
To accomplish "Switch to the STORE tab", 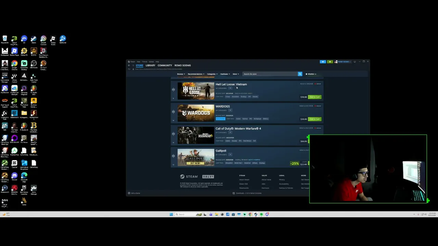I will [139, 65].
